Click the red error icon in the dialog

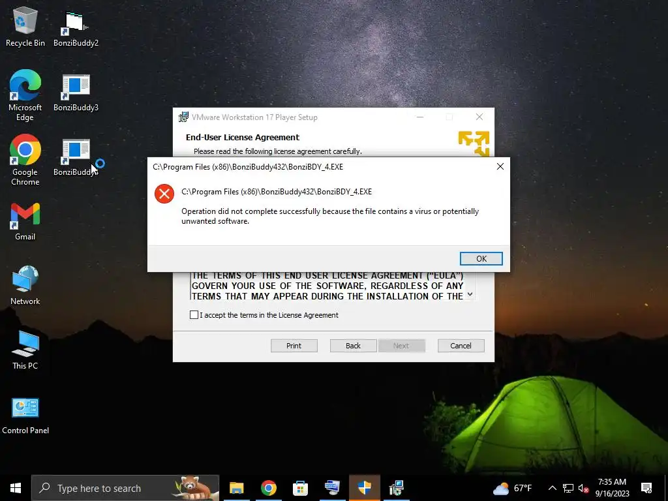click(x=164, y=194)
